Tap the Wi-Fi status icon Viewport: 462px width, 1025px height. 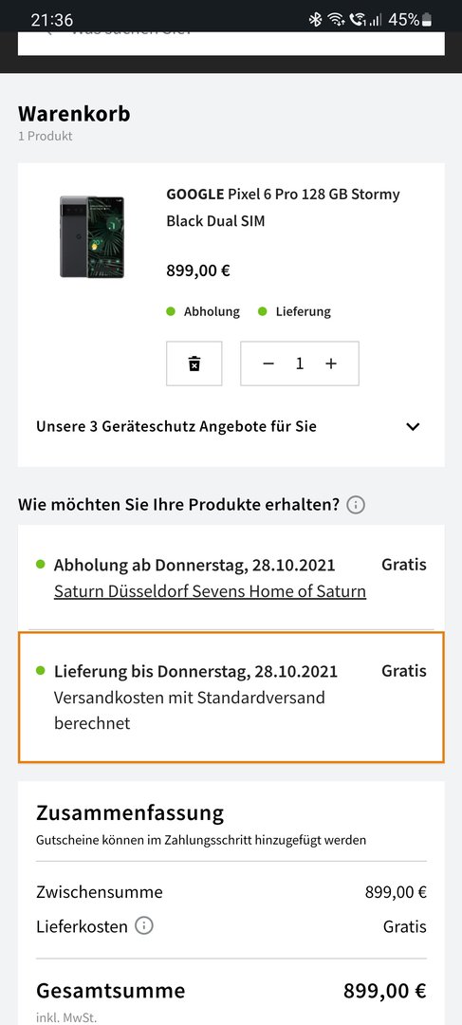336,20
